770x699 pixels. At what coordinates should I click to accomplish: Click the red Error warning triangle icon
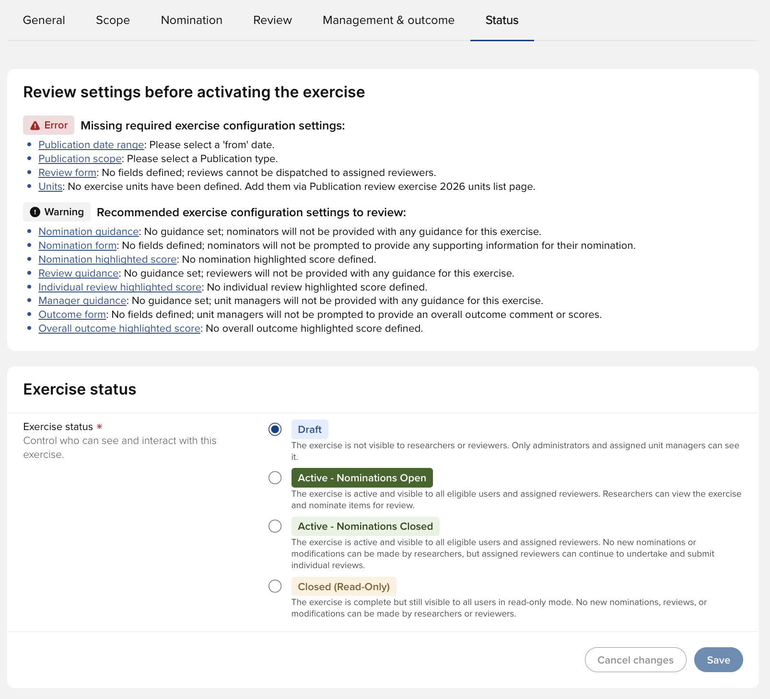point(35,126)
